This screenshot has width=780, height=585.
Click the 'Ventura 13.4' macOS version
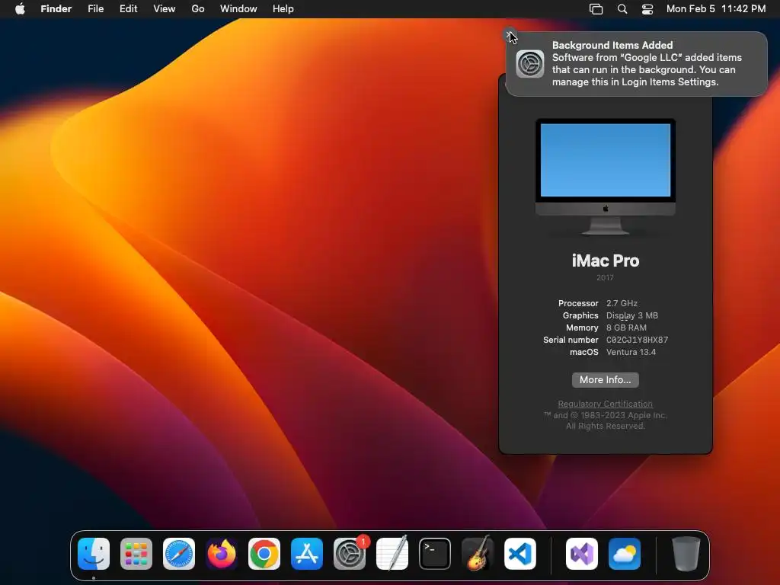click(631, 352)
